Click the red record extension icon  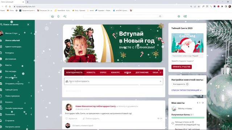pyautogui.click(x=218, y=6)
